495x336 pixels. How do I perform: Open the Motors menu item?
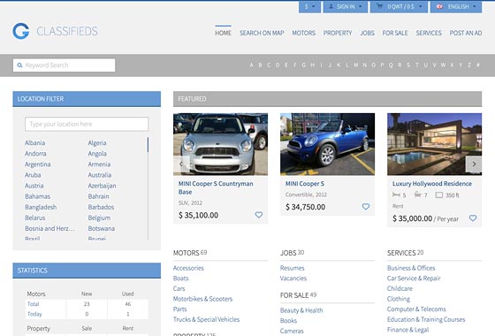tap(303, 33)
